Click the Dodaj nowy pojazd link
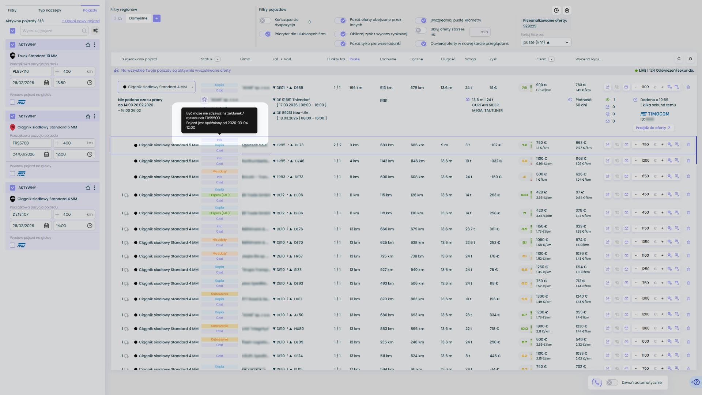 pos(80,21)
